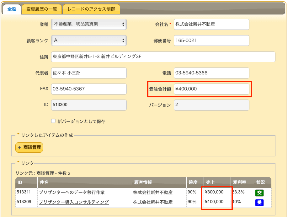The image size is (288, 217).
Task: Click the 90% 確度 cell in row 513311
Action: tap(195, 193)
